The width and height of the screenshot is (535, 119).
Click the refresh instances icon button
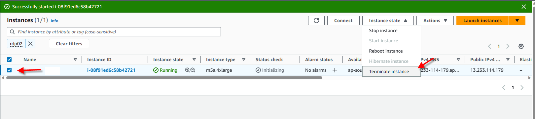(x=316, y=20)
